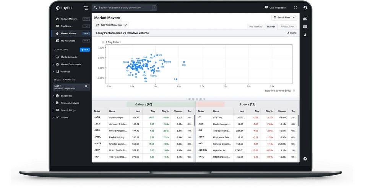Viewport: 367px width, 195px height.
Task: Switch to the Pre Market tab
Action: coord(255,27)
